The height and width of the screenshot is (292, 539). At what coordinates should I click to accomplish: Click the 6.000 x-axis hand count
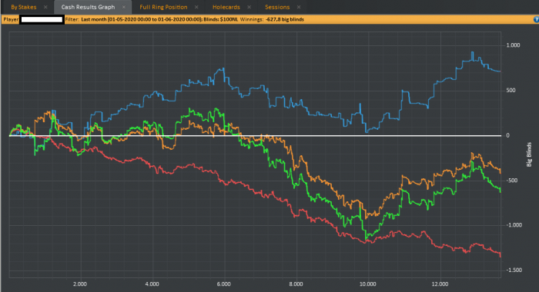click(x=224, y=284)
